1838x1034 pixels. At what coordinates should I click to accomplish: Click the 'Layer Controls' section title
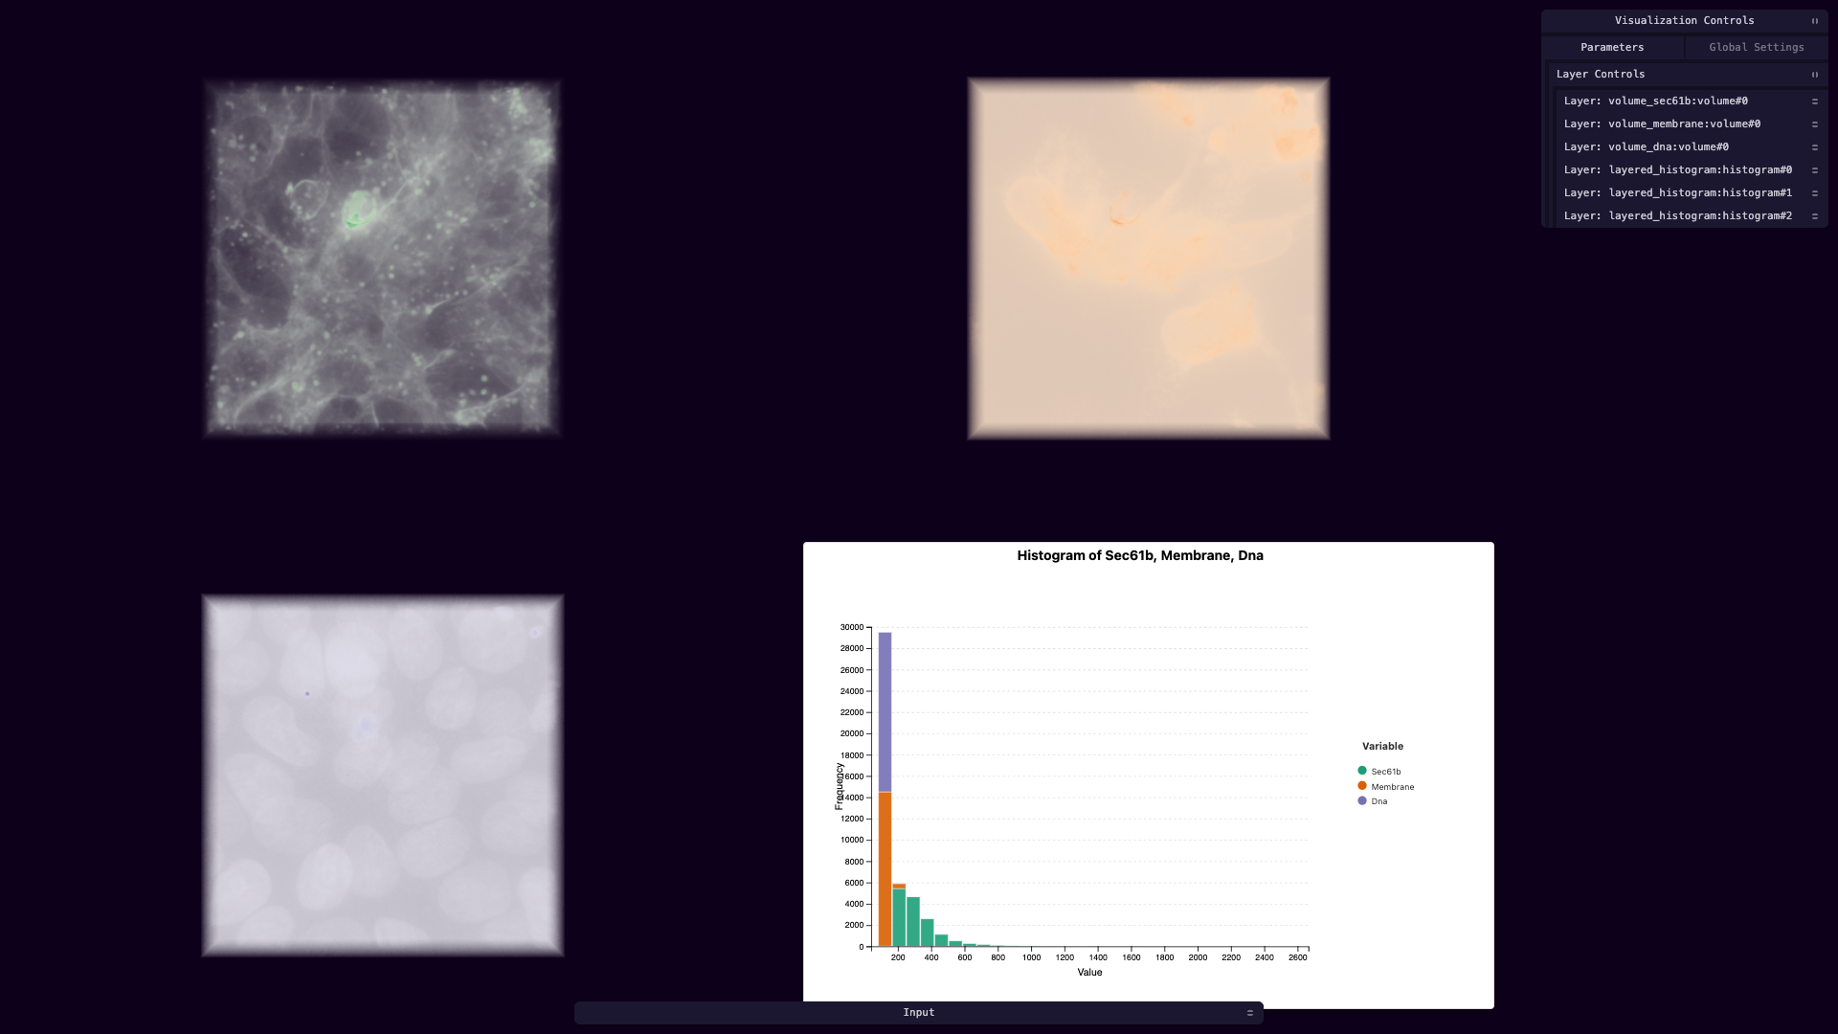pos(1601,75)
